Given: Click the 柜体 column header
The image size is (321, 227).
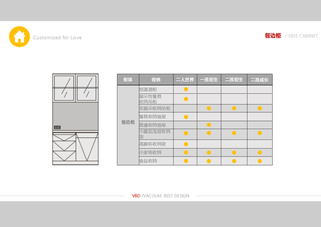Looking at the screenshot, I should [x=128, y=80].
